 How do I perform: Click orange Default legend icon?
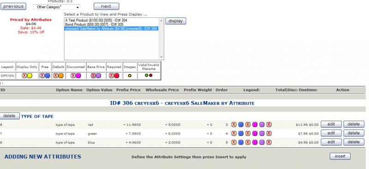tap(61, 75)
